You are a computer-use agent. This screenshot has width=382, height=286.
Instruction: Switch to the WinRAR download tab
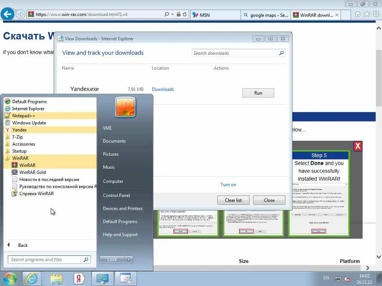pyautogui.click(x=316, y=15)
